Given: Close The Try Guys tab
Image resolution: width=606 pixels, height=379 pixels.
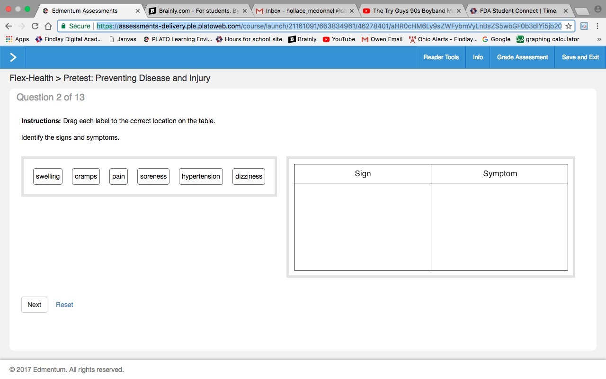Looking at the screenshot, I should (x=459, y=10).
